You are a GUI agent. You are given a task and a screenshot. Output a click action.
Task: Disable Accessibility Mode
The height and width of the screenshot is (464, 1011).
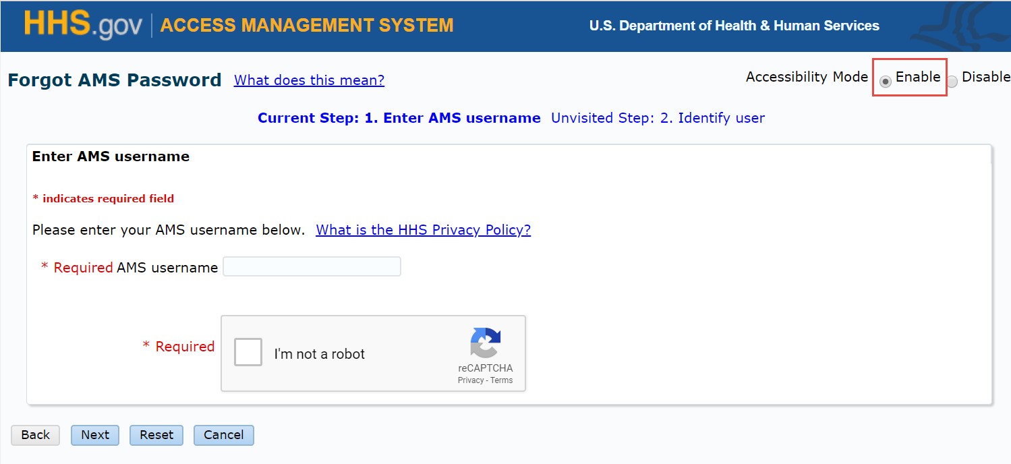[952, 82]
